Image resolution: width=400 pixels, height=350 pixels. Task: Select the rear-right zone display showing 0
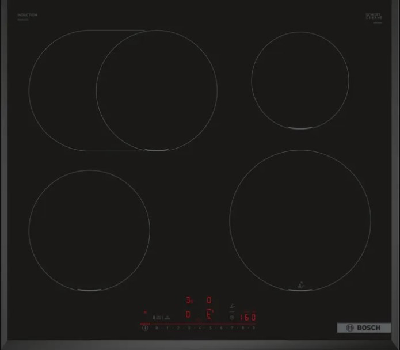[209, 300]
